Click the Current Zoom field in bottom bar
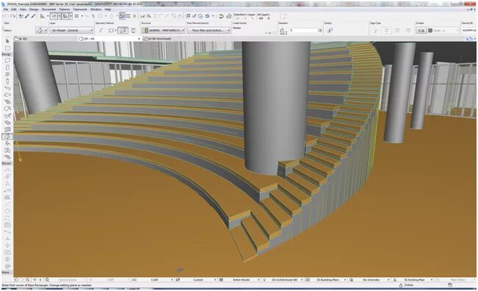 coord(68,279)
